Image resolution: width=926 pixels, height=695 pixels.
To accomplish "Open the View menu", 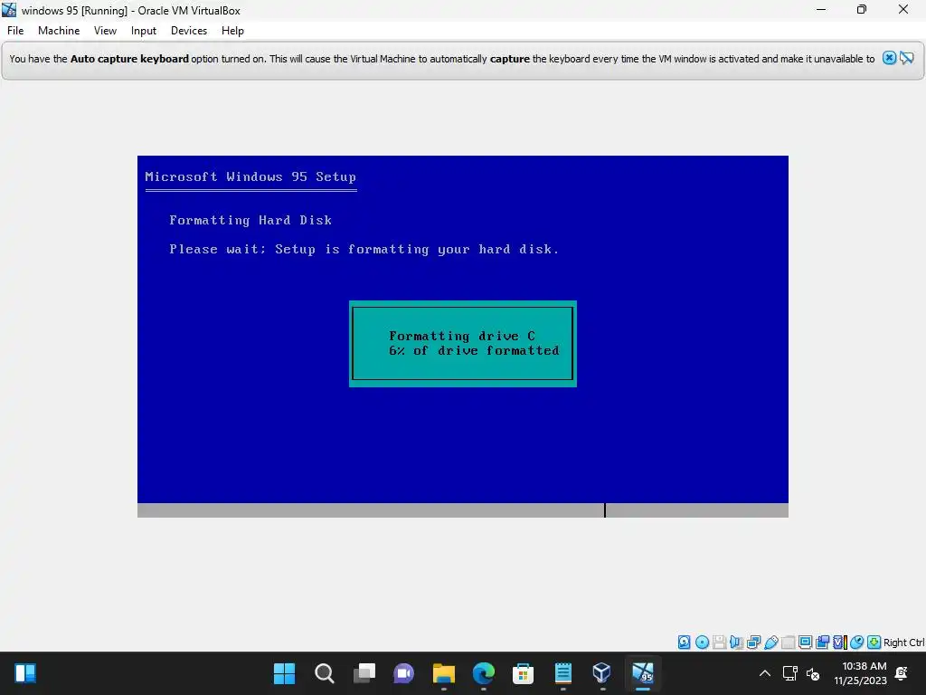I will click(x=105, y=31).
